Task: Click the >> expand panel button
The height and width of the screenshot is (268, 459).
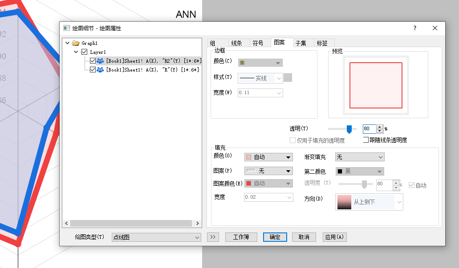Action: pos(213,237)
